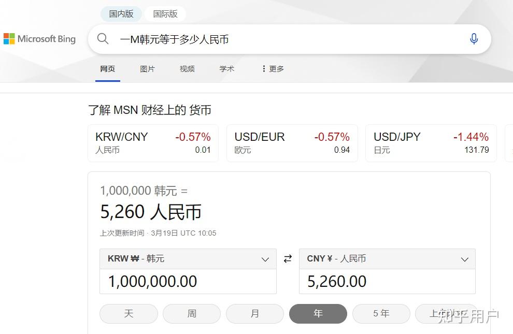The width and height of the screenshot is (513, 334).
Task: Start voice search with microphone icon
Action: 474,39
